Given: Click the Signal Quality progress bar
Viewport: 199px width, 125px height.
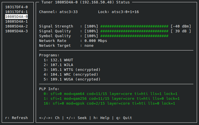Looking at the screenshot, I should click(134, 31).
